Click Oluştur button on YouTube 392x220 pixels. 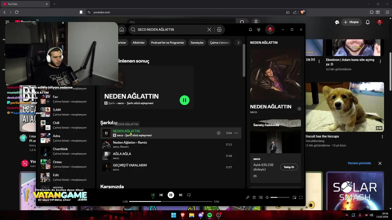click(351, 22)
